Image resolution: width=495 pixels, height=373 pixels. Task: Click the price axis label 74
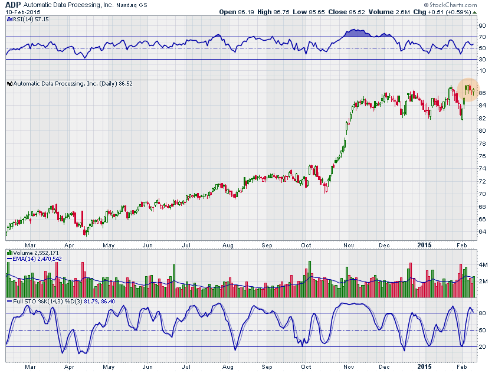tap(483, 169)
